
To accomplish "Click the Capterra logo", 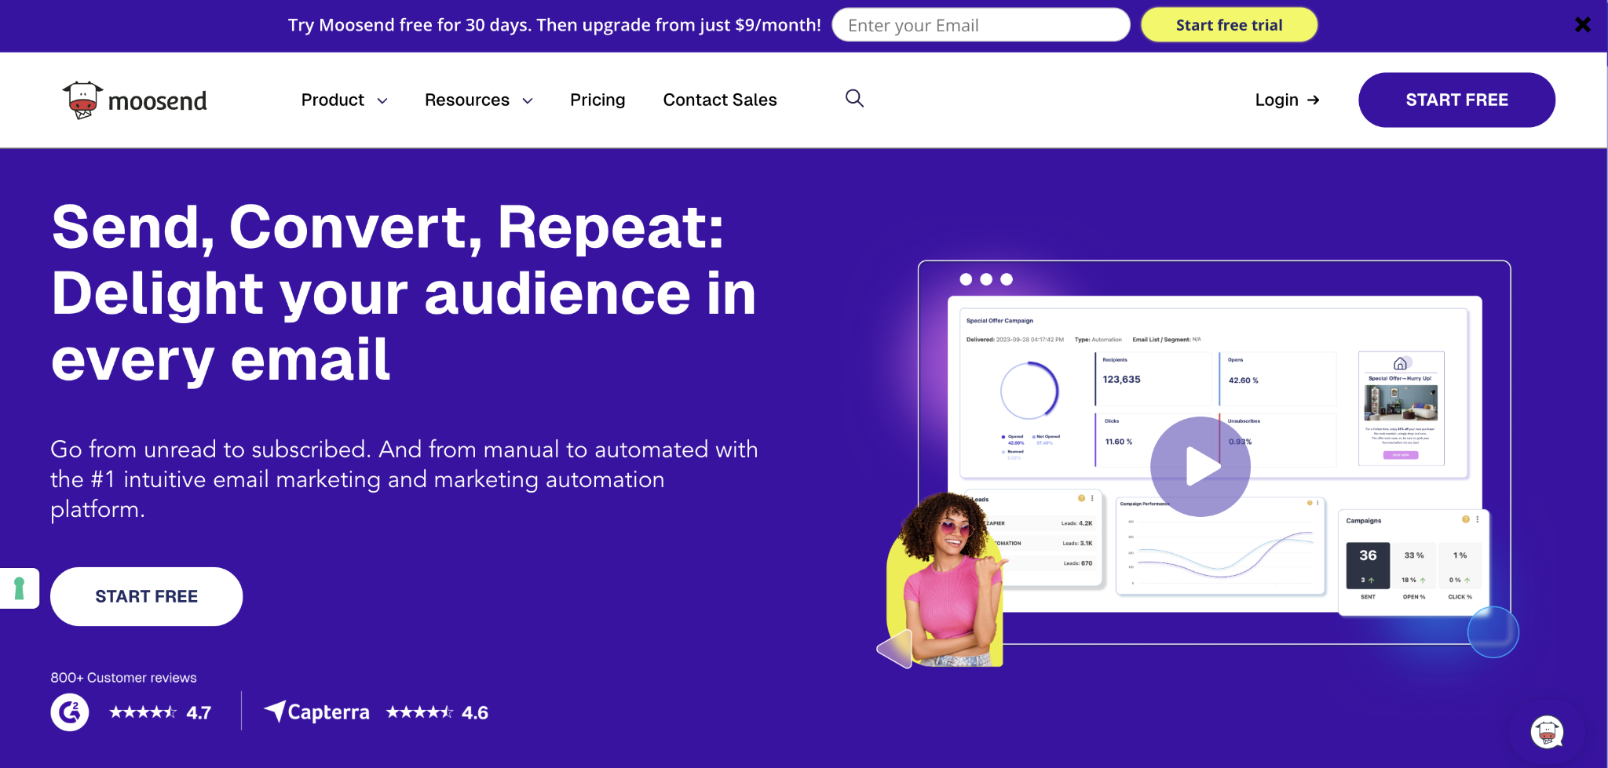I will 316,712.
